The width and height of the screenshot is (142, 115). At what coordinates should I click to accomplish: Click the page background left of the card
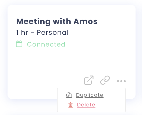[3, 54]
